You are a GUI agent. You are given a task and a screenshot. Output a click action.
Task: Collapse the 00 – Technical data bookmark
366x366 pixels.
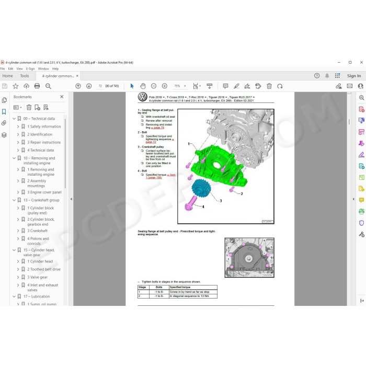[x=14, y=119]
